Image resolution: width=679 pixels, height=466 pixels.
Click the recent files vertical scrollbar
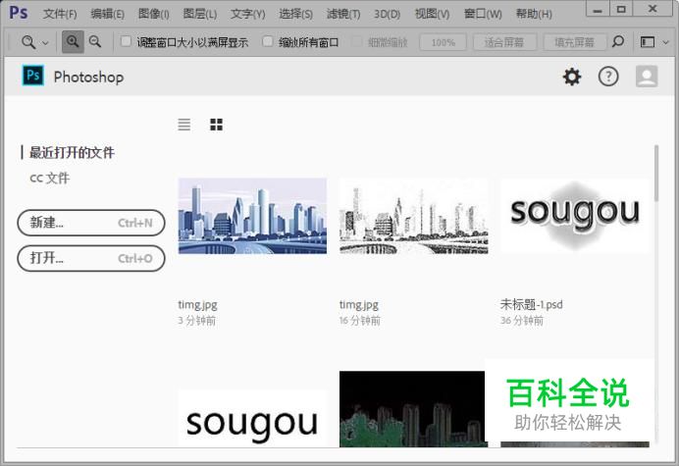(x=656, y=174)
